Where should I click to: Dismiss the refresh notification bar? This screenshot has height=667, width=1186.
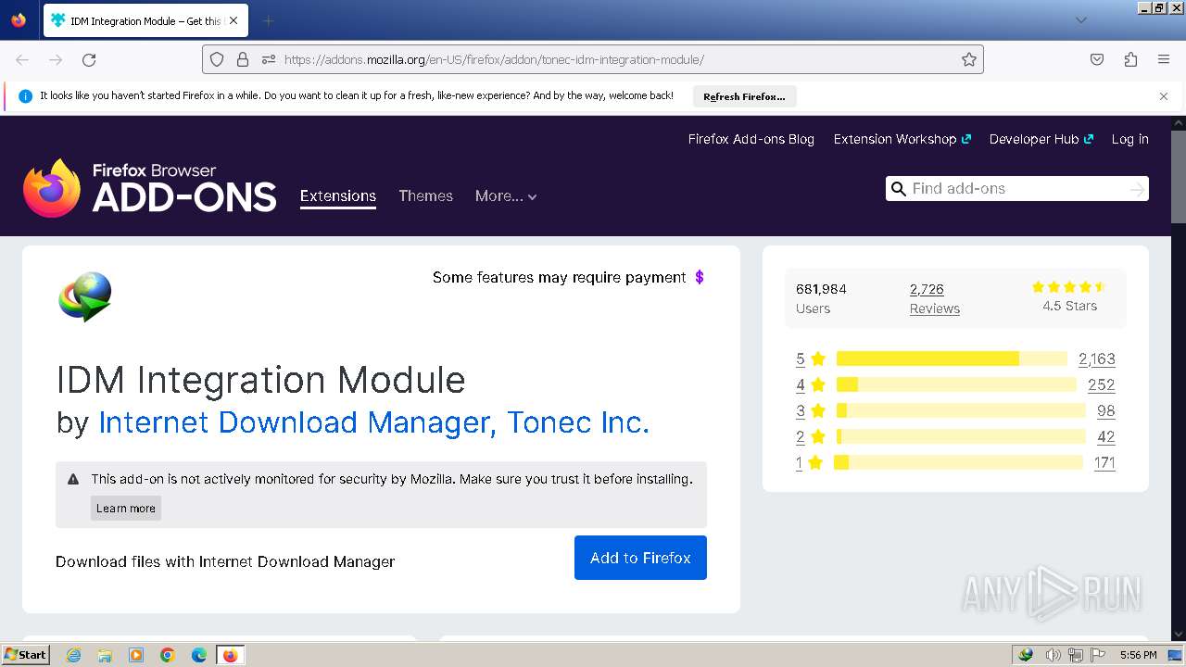[1164, 96]
